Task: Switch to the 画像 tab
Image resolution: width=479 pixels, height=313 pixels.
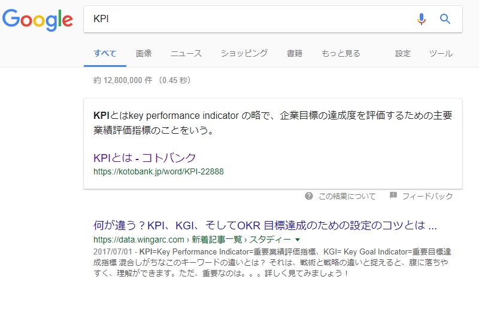Action: (144, 53)
